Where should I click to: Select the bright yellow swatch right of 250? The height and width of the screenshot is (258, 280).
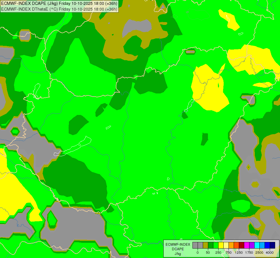221,245
